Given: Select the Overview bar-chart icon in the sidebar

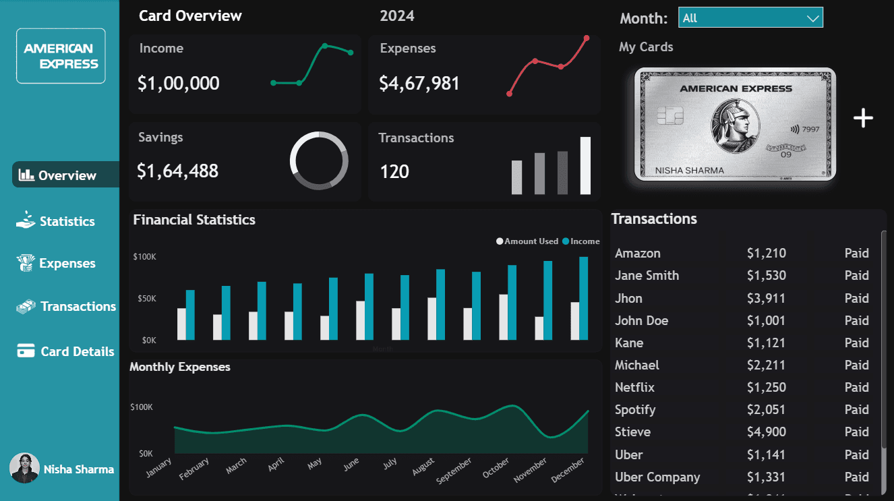Looking at the screenshot, I should [x=28, y=175].
